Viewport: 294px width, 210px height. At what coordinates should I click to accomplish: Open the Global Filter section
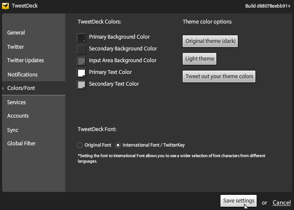[21, 144]
